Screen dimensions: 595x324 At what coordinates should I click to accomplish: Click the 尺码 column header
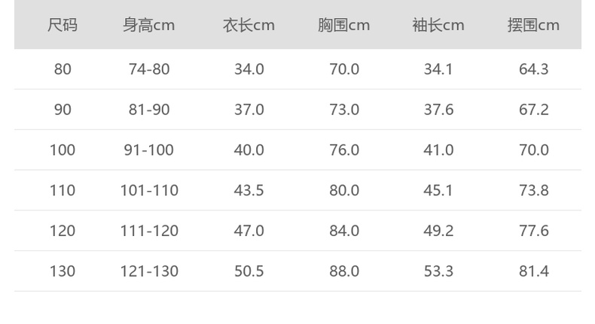[63, 26]
